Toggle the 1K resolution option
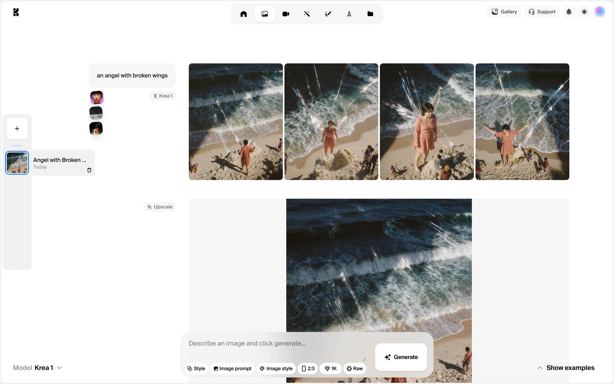Screen dimensions: 614x384 pyautogui.click(x=331, y=368)
